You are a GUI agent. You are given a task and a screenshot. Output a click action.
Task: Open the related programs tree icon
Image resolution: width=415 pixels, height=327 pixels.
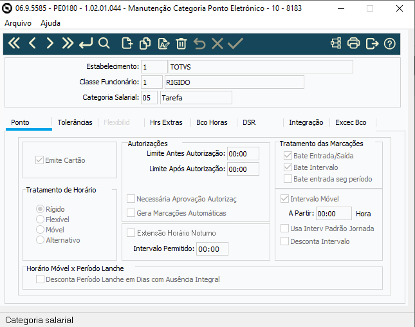tap(336, 43)
